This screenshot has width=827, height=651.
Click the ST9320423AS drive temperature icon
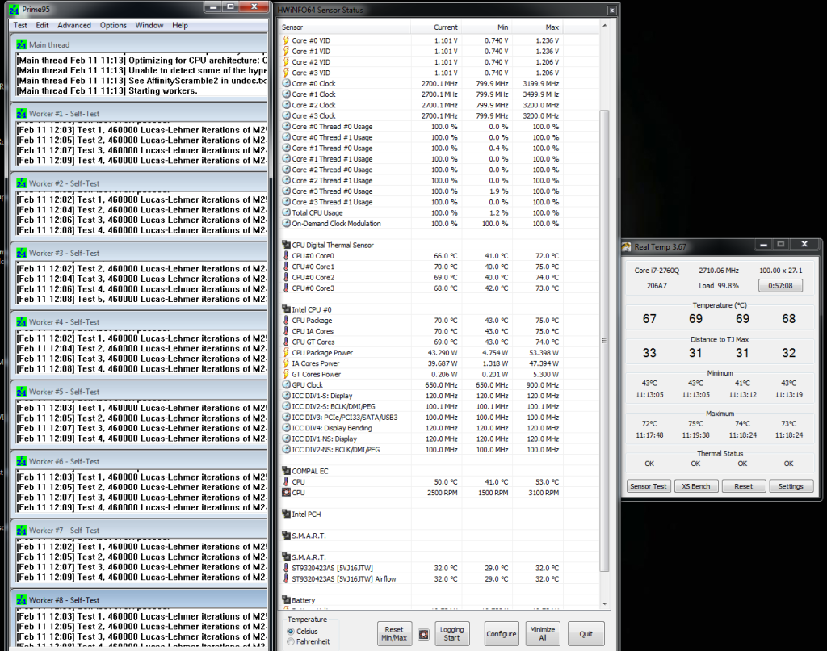point(284,568)
